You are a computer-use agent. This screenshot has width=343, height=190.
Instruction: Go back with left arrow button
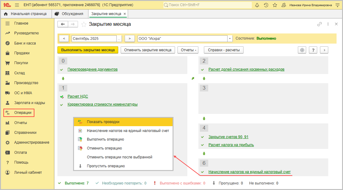point(63,24)
